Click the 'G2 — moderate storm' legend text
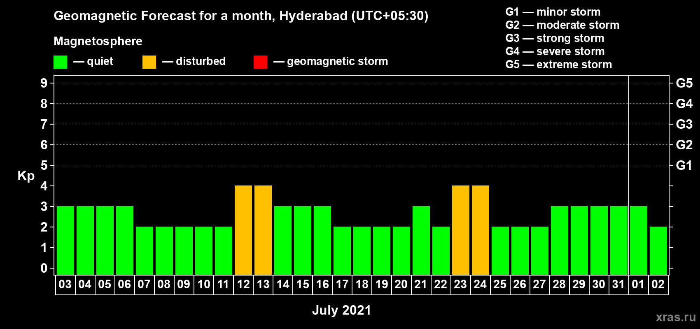Image resolution: width=700 pixels, height=329 pixels. (562, 25)
